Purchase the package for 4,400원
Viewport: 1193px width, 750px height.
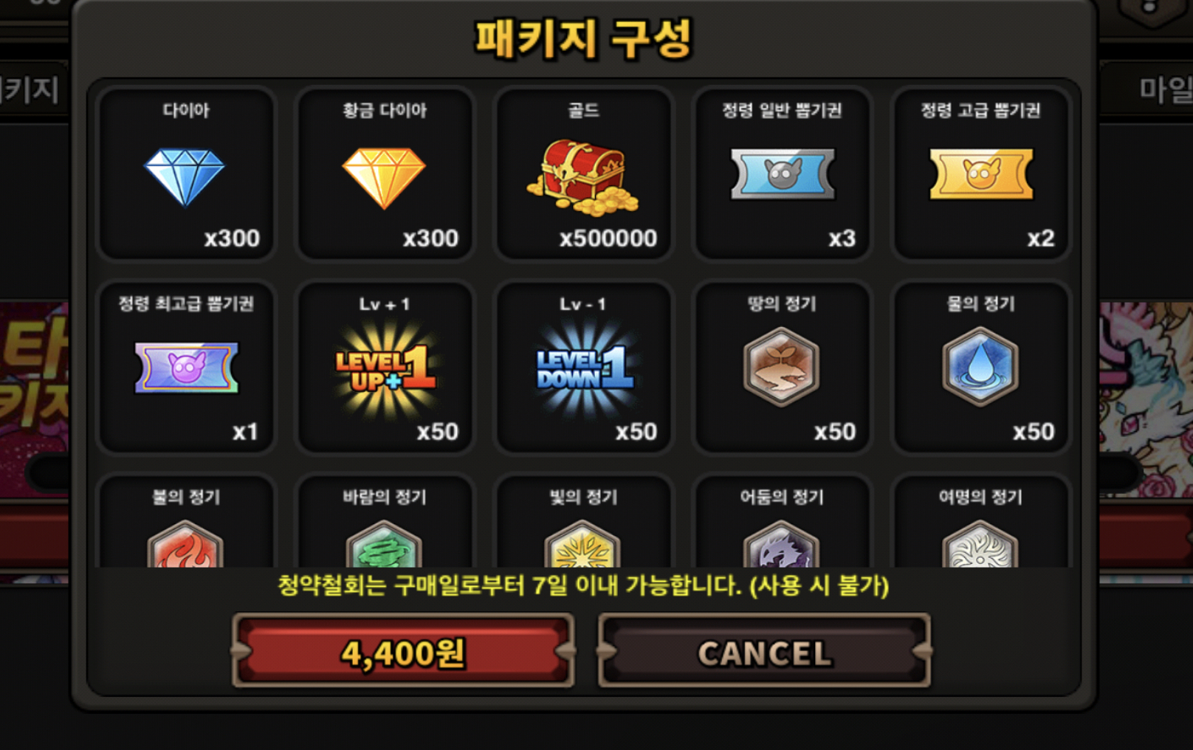pos(403,651)
